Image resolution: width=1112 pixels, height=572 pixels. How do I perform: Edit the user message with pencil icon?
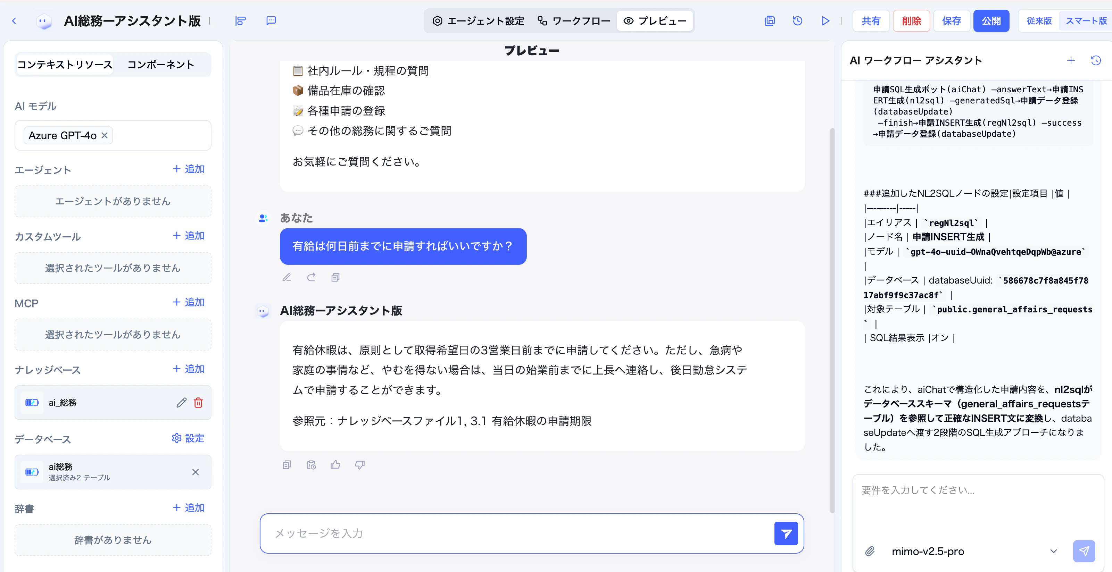tap(287, 277)
